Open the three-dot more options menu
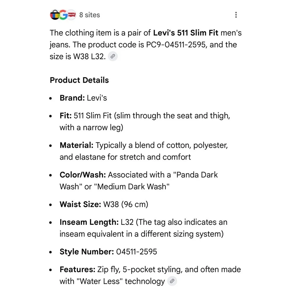 pos(236,15)
